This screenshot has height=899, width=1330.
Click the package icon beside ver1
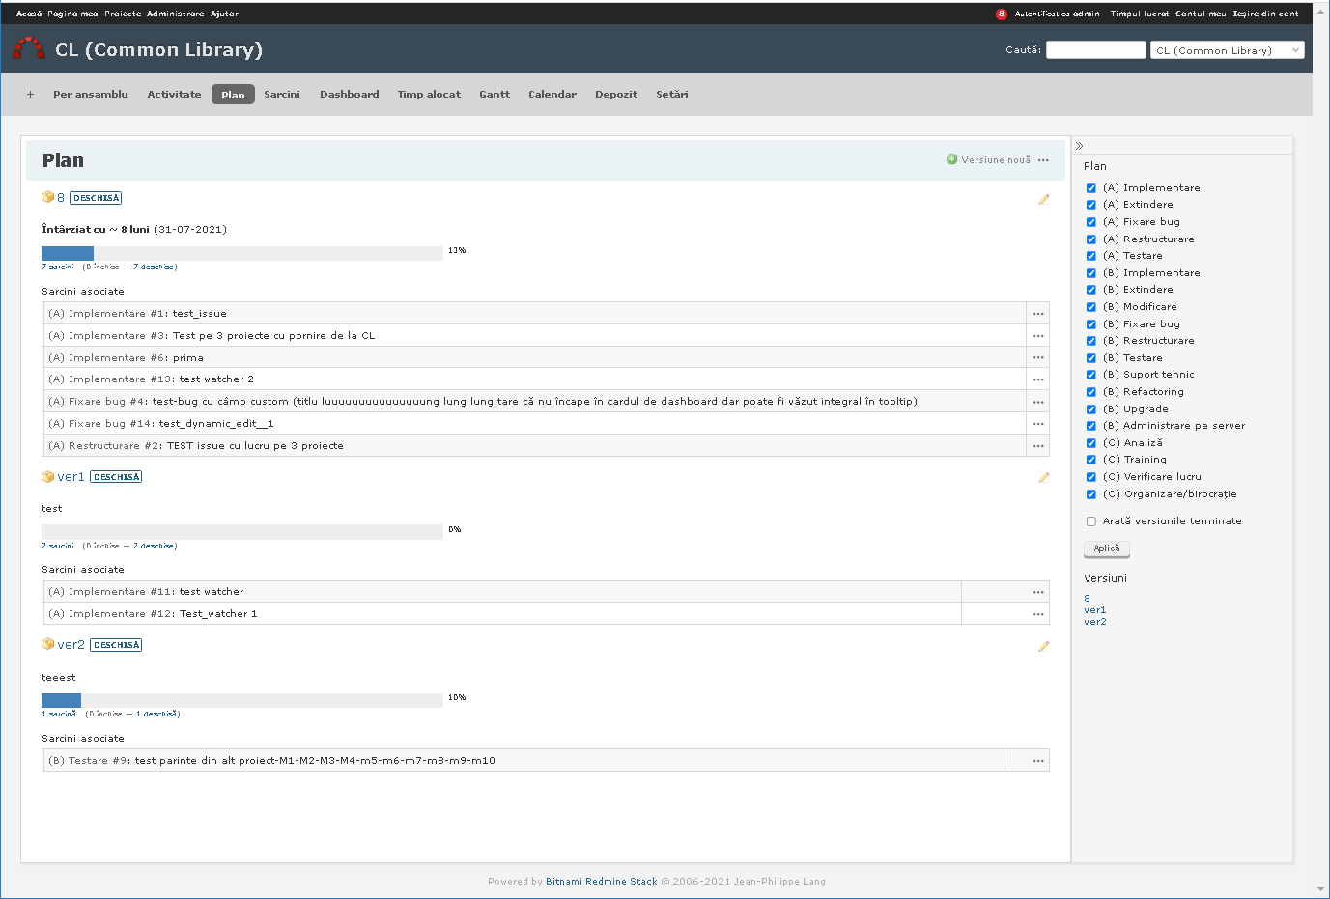tap(47, 476)
